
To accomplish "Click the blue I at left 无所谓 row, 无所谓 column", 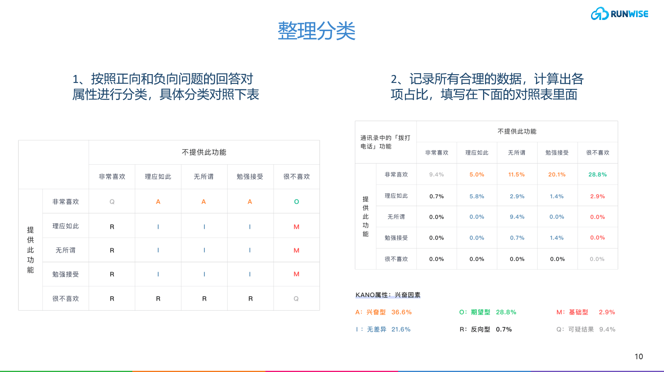I will [204, 250].
